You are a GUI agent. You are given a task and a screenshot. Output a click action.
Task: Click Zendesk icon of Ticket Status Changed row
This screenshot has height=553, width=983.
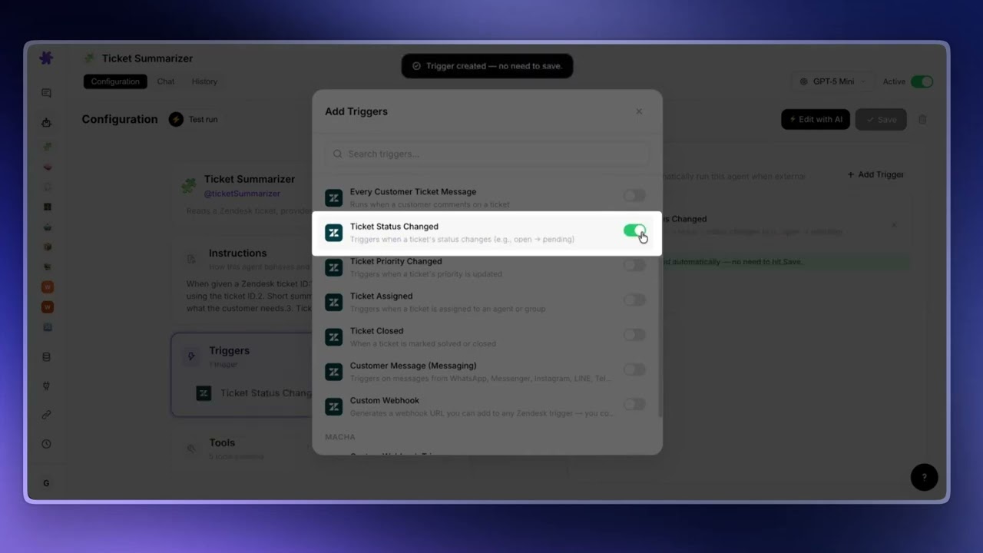(x=333, y=233)
